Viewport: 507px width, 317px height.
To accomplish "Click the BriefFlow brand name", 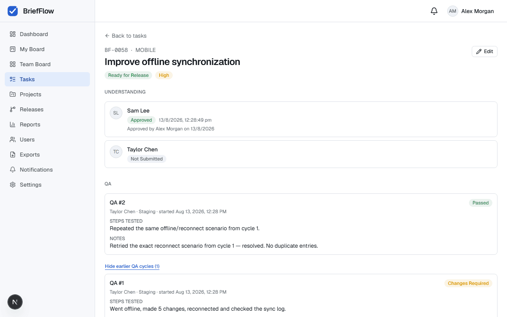I will click(x=38, y=11).
